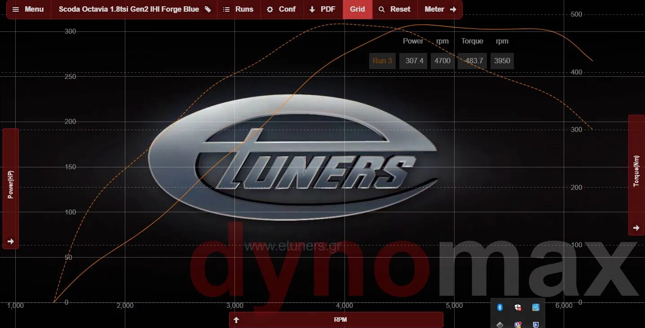Open the Meter view
Image resolution: width=645 pixels, height=328 pixels.
(440, 9)
